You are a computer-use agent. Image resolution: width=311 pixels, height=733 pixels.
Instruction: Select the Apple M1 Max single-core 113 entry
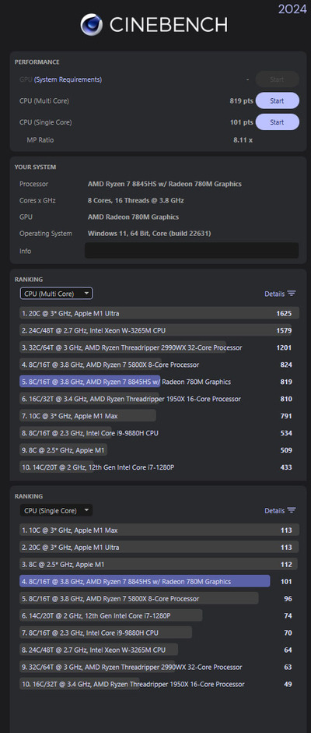[x=159, y=530]
